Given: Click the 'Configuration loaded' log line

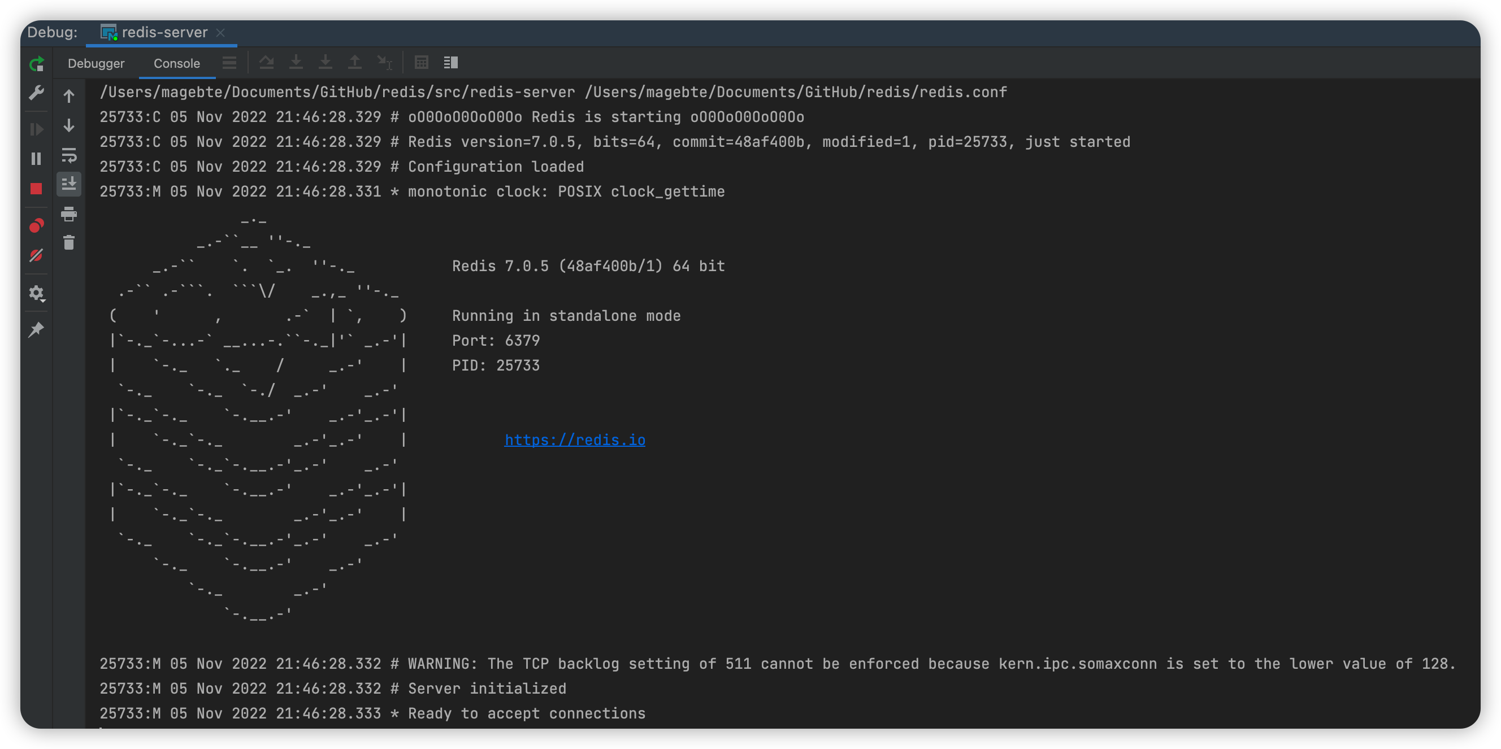Looking at the screenshot, I should pos(341,167).
